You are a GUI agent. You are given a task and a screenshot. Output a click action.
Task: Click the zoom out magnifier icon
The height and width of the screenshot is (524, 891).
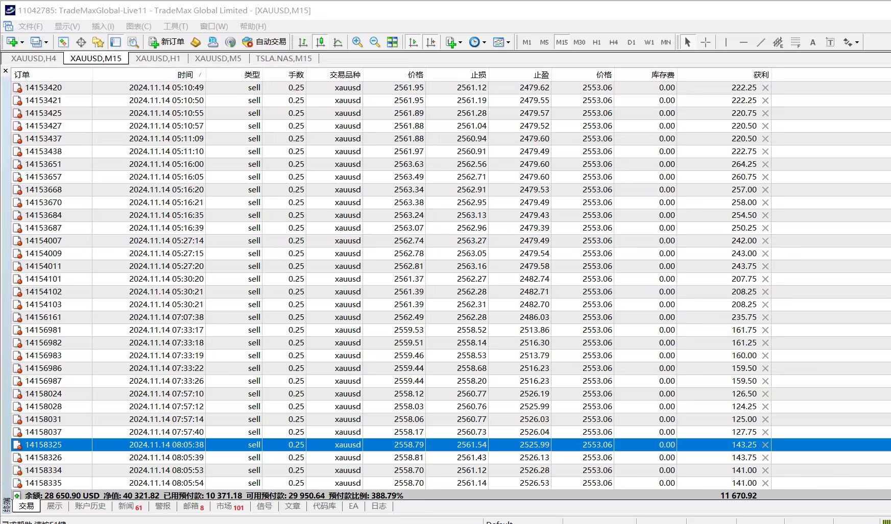coord(375,42)
